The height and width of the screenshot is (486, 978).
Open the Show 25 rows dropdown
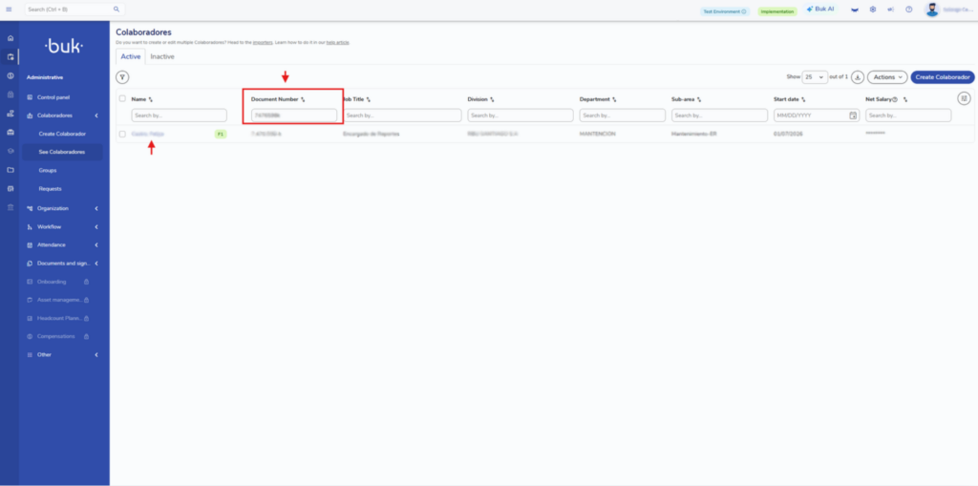tap(815, 77)
